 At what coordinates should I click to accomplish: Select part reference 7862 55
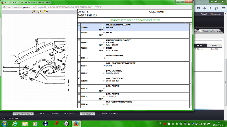(x=84, y=48)
